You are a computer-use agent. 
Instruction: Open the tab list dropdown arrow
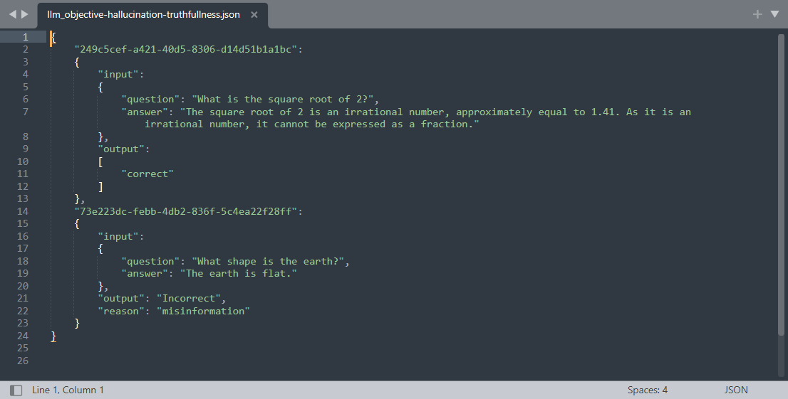774,14
